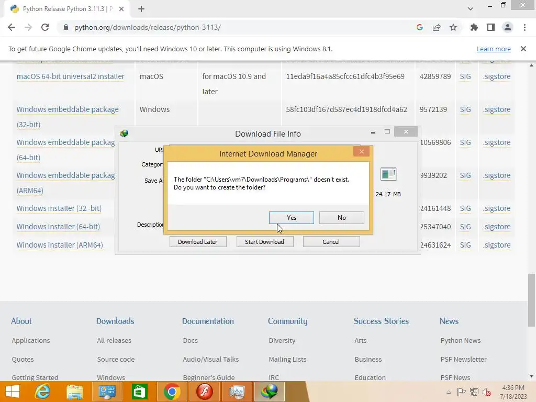Open macOS 64-bit universal2 installer link
Viewport: 536px width, 402px height.
(71, 76)
